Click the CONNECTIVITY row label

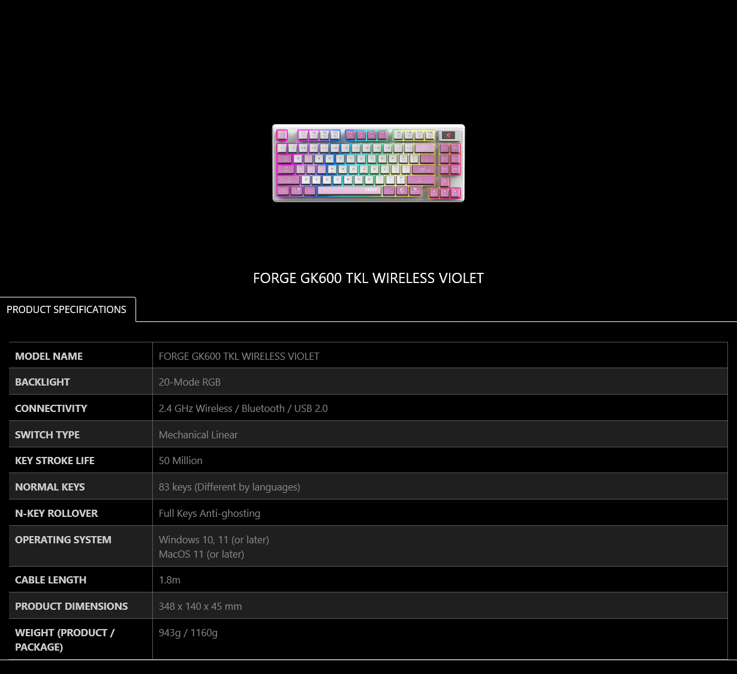coord(51,408)
